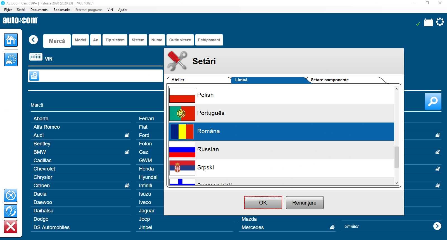Image resolution: width=447 pixels, height=240 pixels.
Task: Click the battery status icon
Action: point(428,22)
